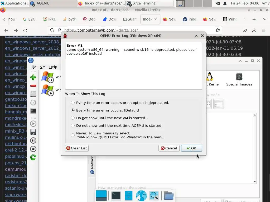This screenshot has height=202, width=270.
Task: Bookmark this page with the star icon
Action: coord(218,30)
